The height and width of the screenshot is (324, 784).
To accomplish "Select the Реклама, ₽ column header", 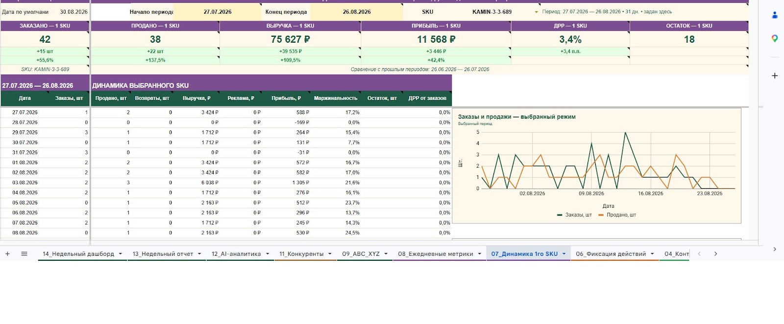I will 241,98.
